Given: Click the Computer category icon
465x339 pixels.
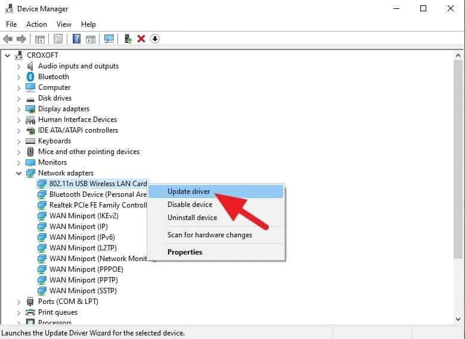Looking at the screenshot, I should pos(30,87).
